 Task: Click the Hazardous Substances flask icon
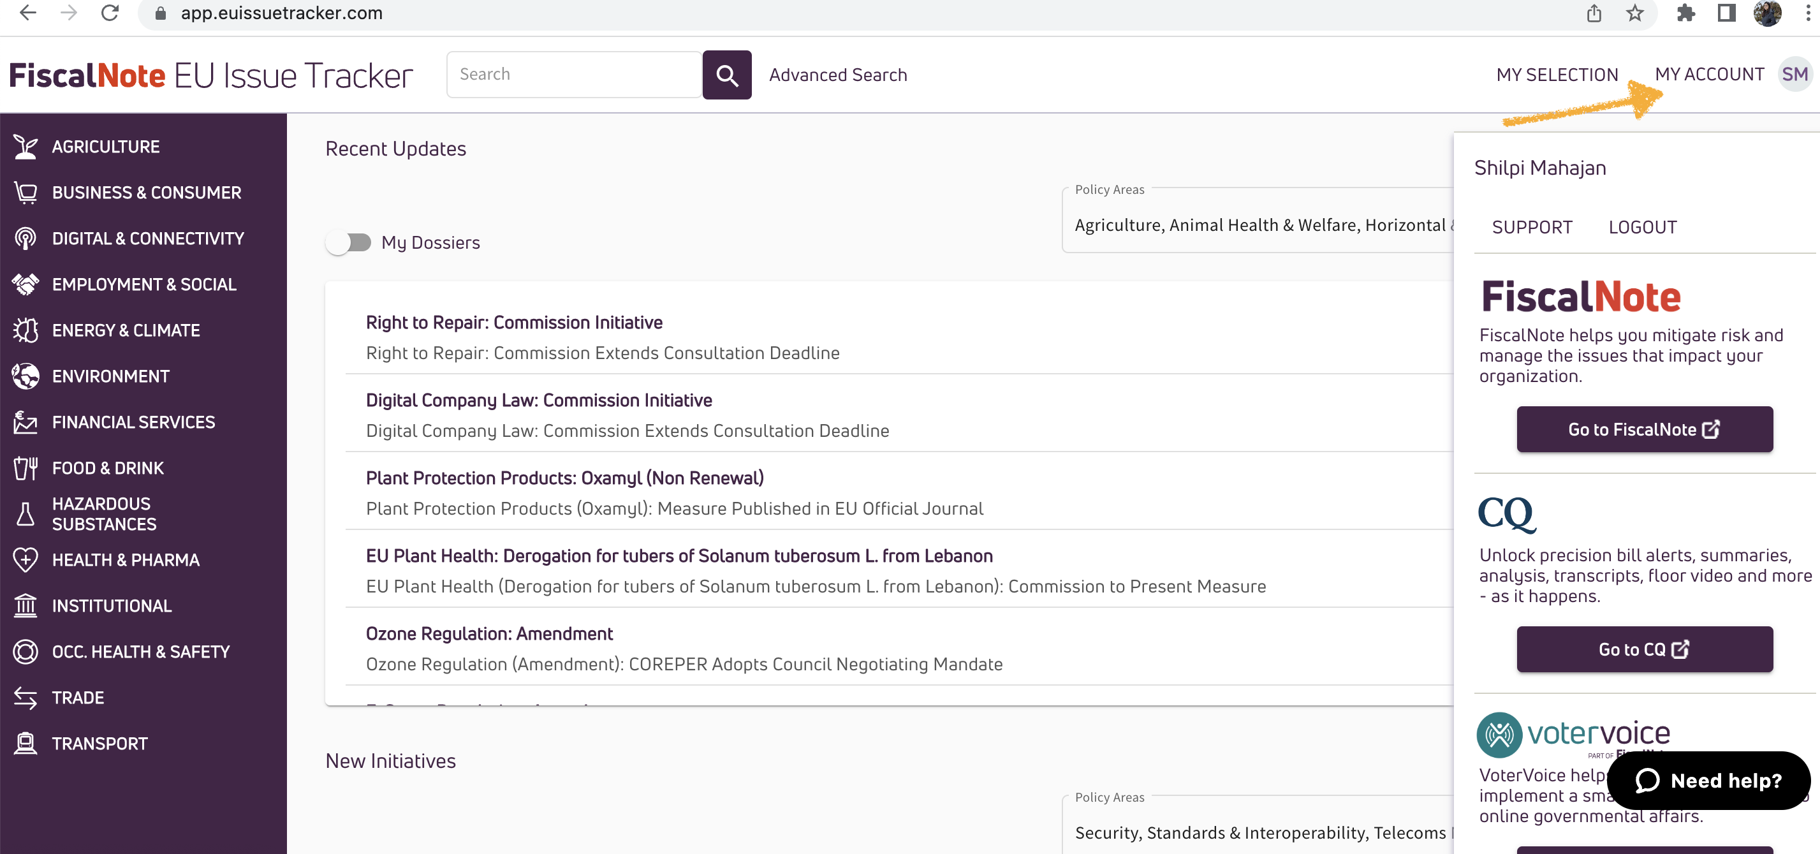click(x=26, y=514)
